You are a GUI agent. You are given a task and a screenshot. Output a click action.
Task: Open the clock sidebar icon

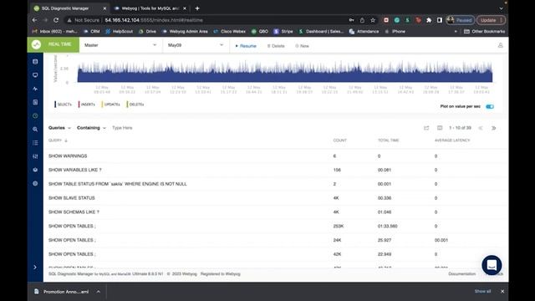35,115
